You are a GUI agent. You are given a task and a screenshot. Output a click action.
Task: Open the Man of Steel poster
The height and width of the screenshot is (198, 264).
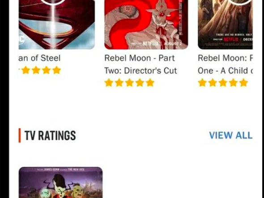point(56,25)
